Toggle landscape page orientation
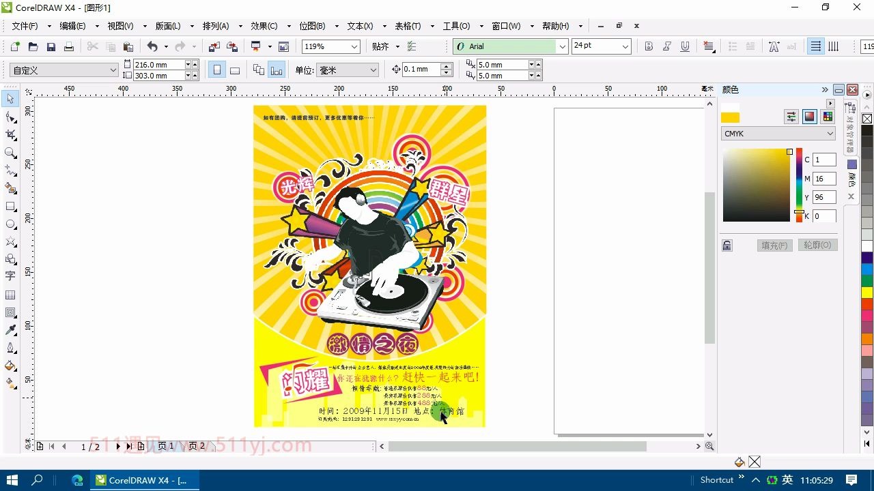Screen dimensions: 874x491 point(235,70)
